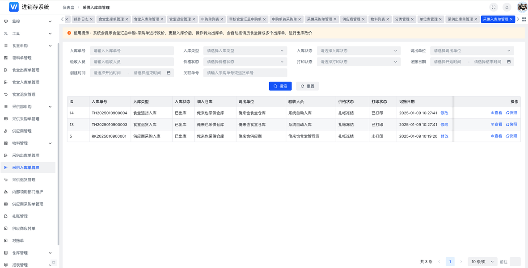Click the 仪表盘 breadcrumb link

pos(68,8)
